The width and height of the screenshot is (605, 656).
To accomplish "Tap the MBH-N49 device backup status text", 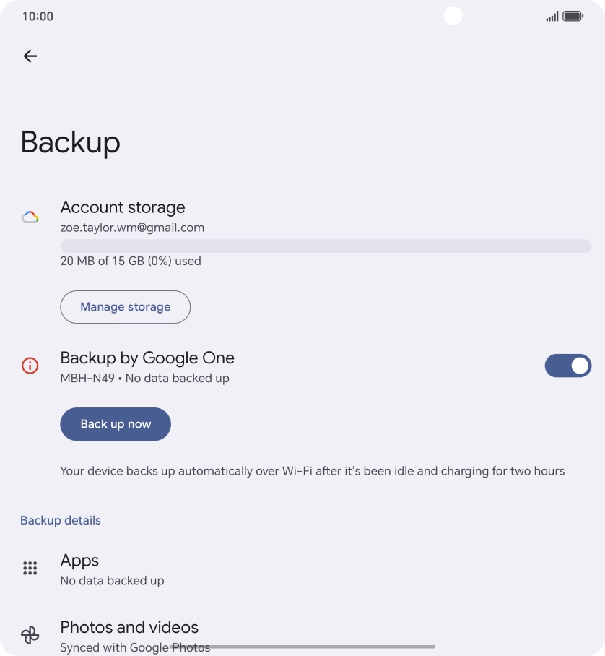I will tap(144, 378).
